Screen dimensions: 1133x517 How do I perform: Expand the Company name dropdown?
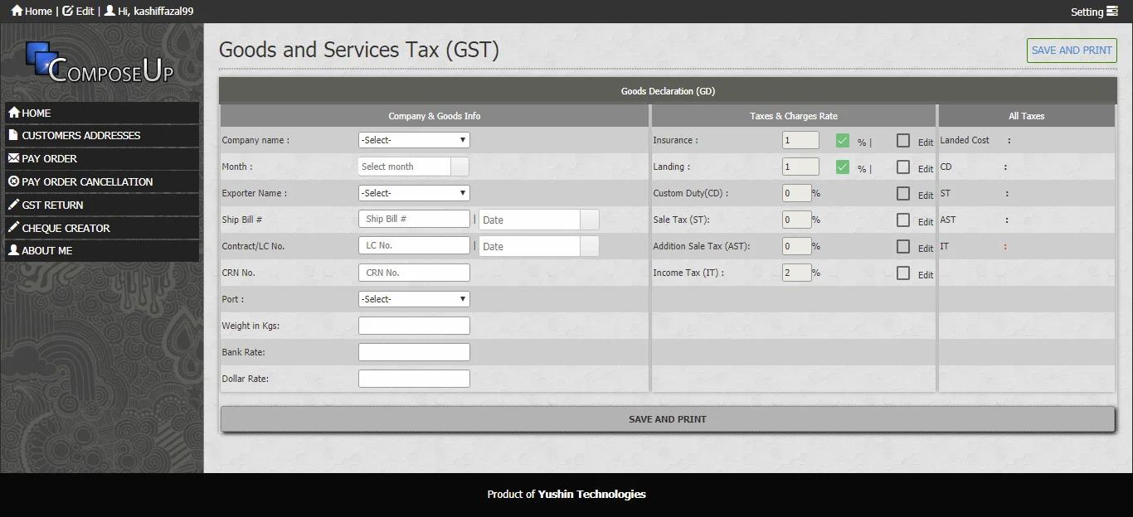[414, 140]
